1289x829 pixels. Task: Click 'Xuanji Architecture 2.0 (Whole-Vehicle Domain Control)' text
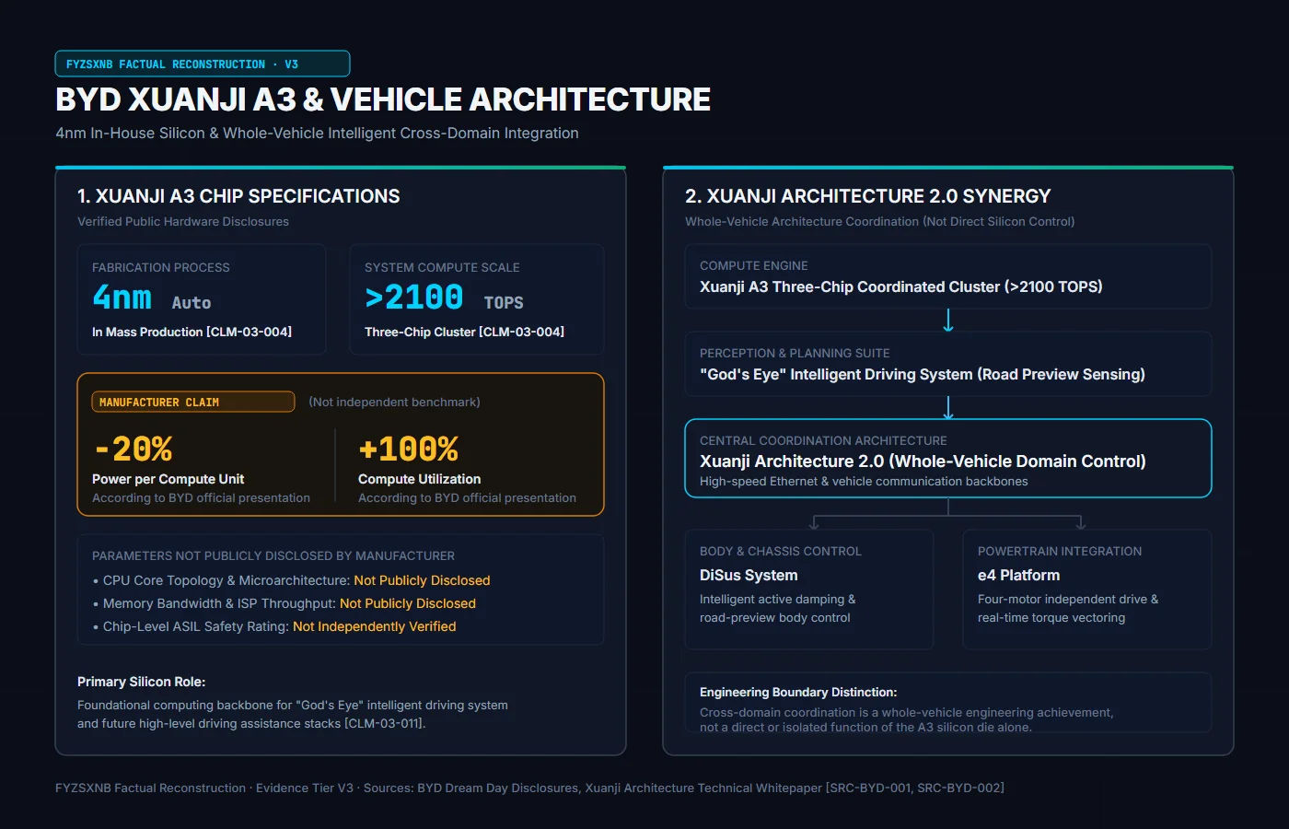[x=923, y=461]
